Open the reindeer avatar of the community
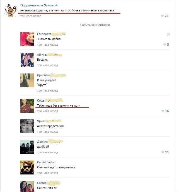Viewport: 179px width, 192px height. 10,10
